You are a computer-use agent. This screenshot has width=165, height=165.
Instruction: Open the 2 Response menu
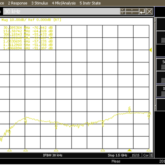click(x=17, y=3)
